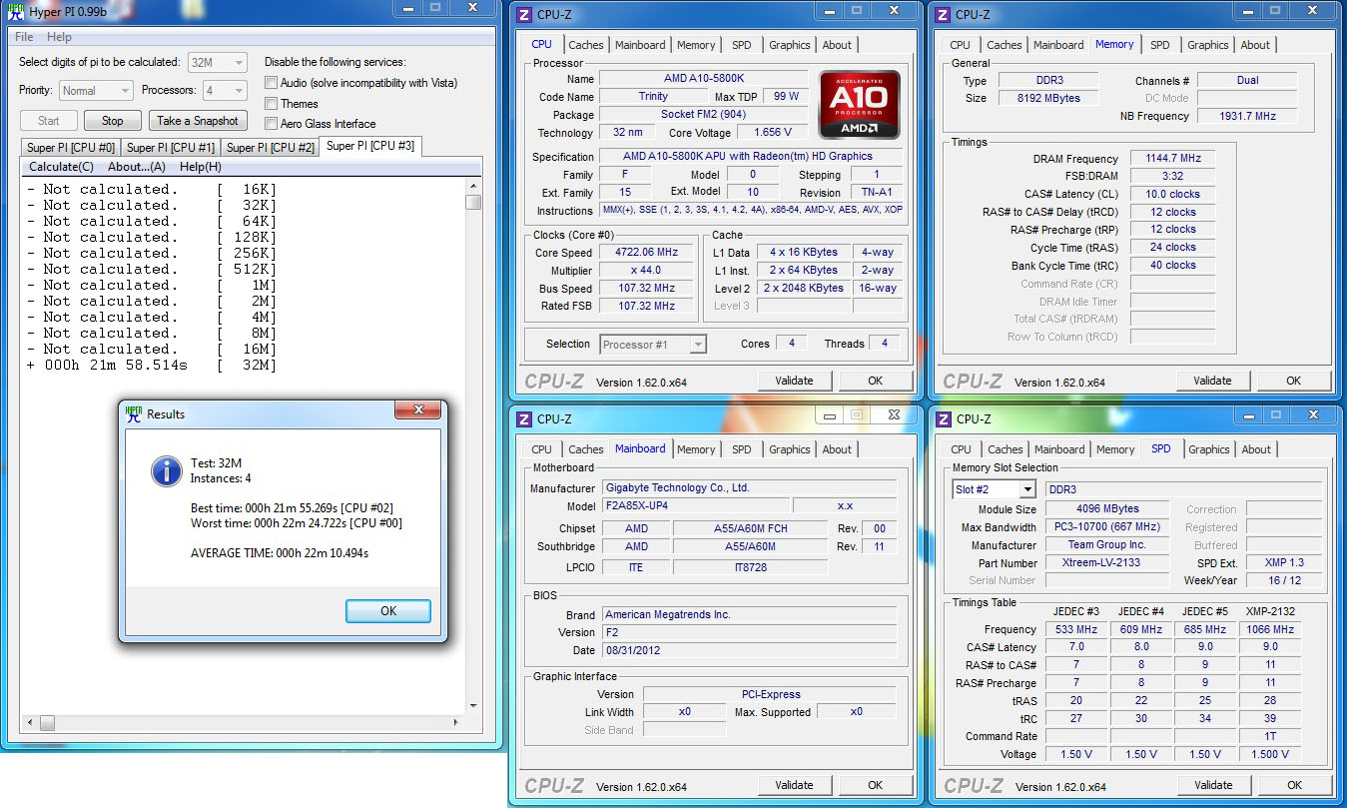Screen dimensions: 1347x808
Task: Click OK in the CPU-Z window showing the SPD tab
Action: (1294, 785)
